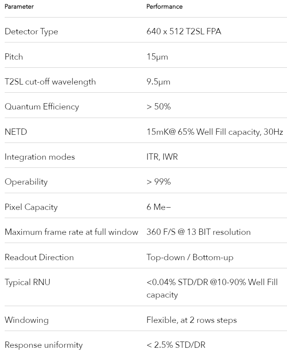This screenshot has height=354, width=287.
Task: Select the Typical RNU label
Action: (28, 282)
